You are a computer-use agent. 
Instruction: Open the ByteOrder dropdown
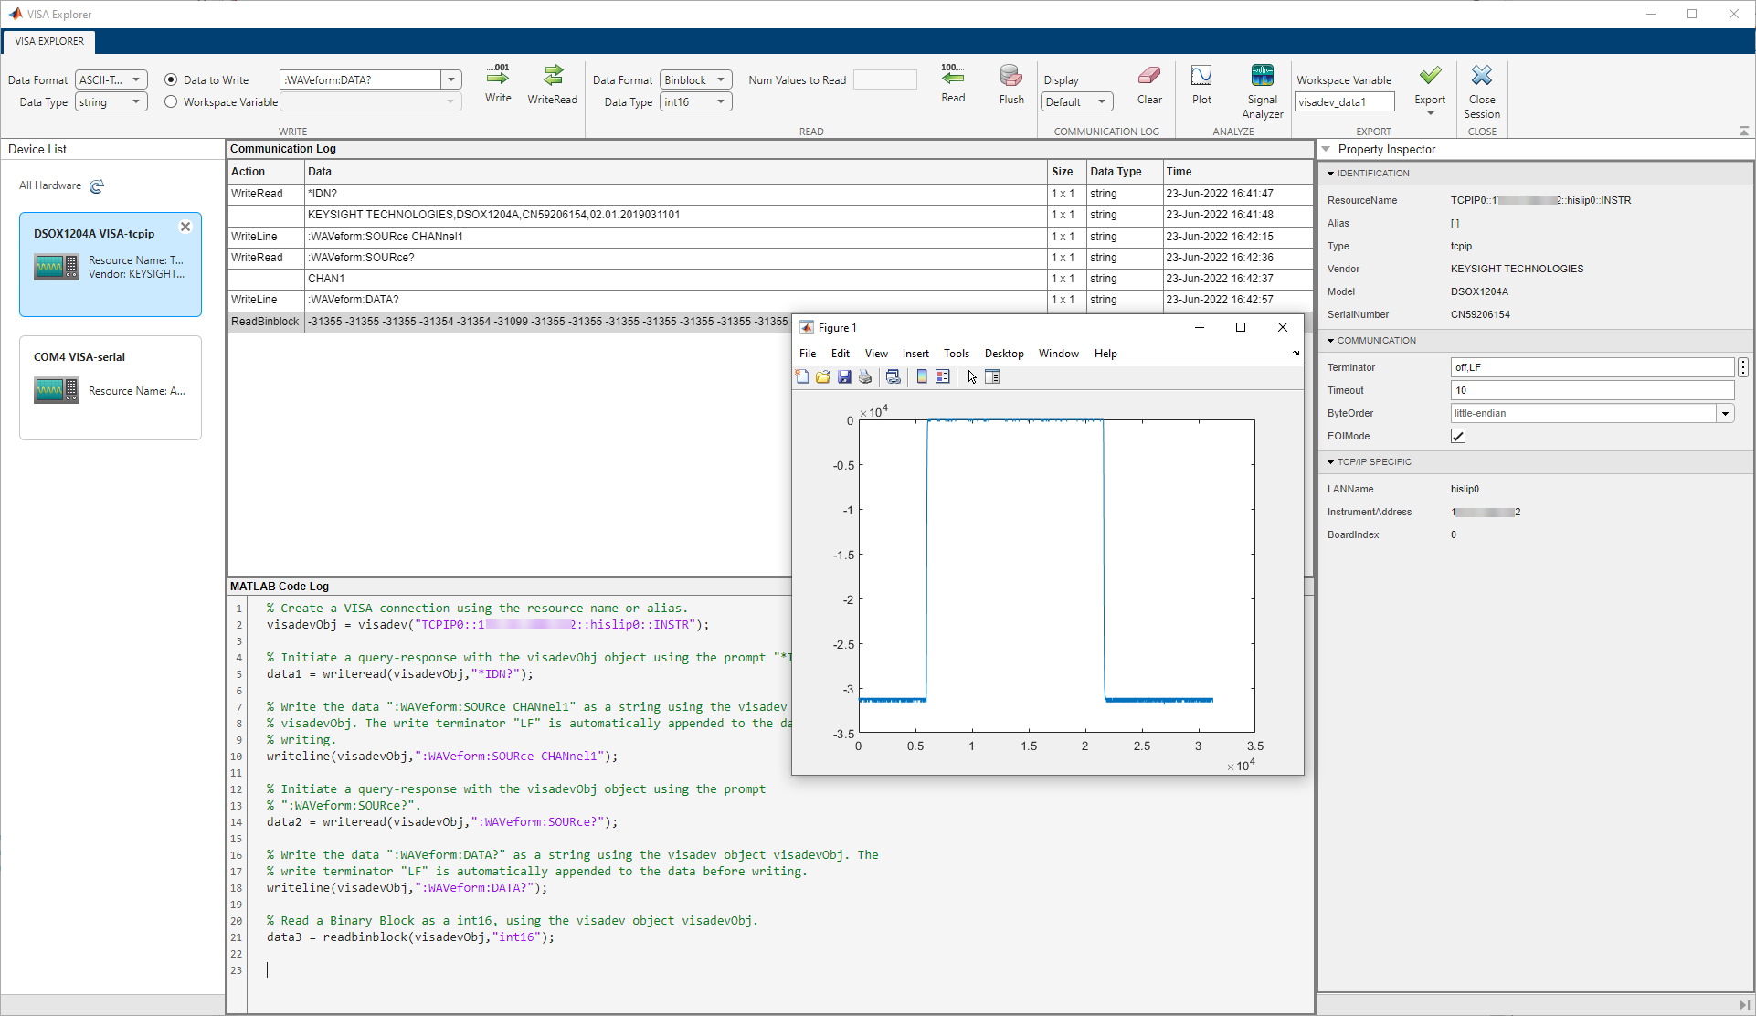pos(1725,414)
